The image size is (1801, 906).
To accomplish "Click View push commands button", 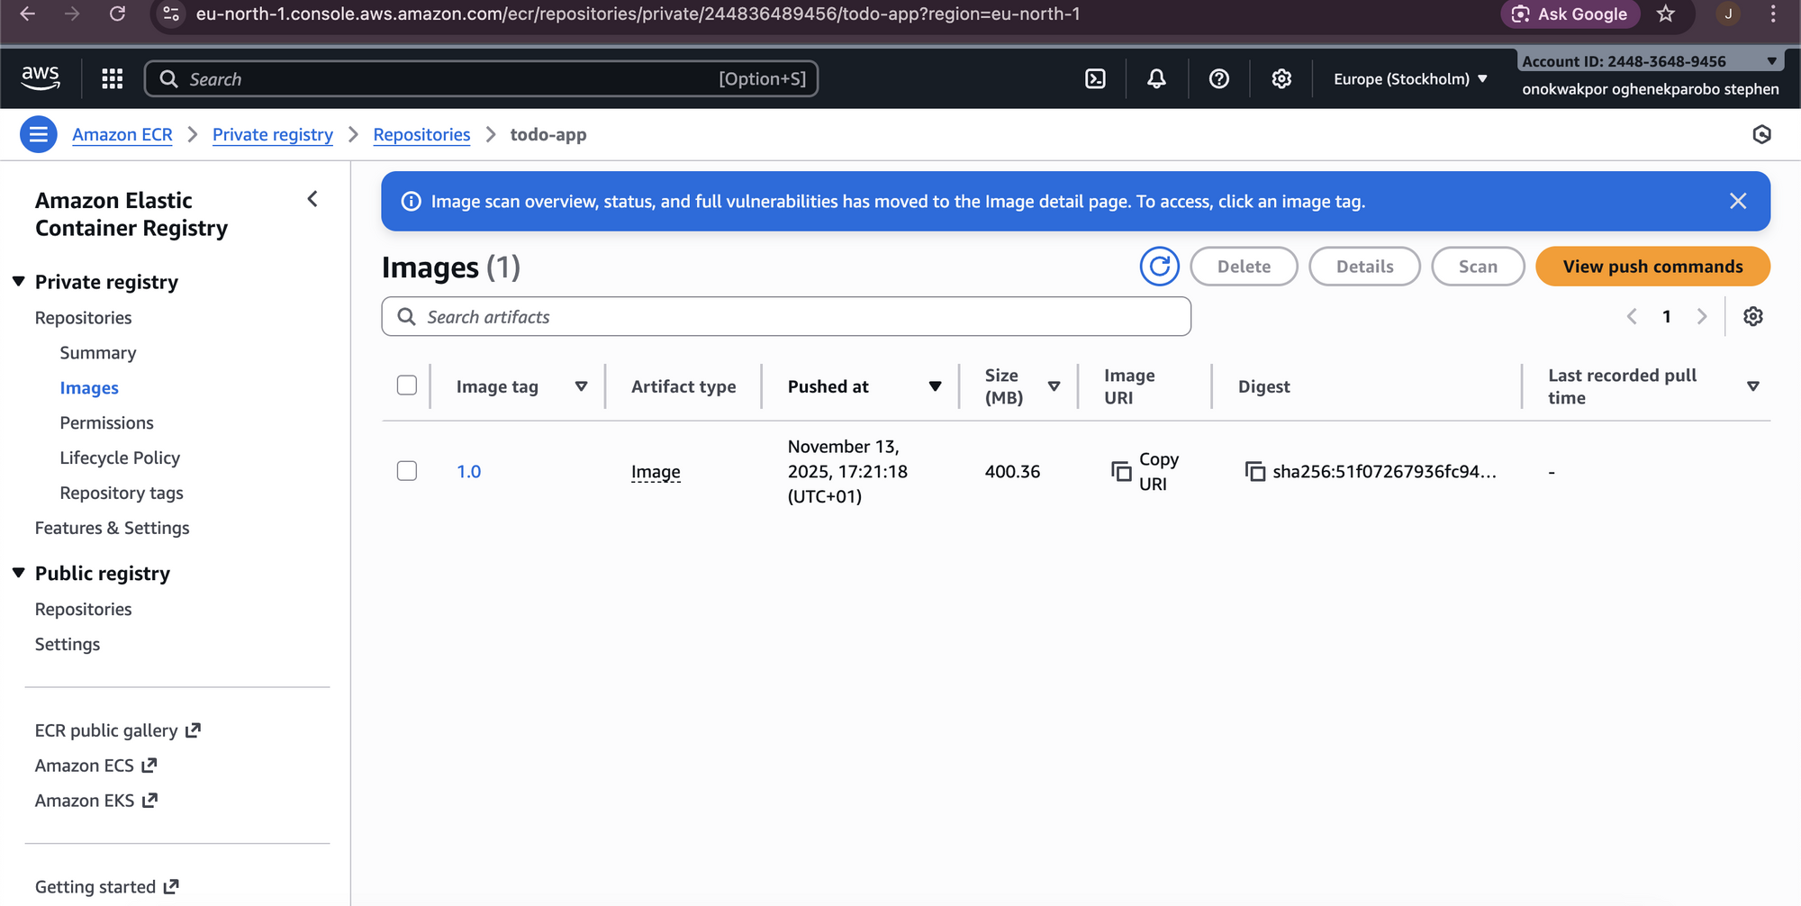I will (x=1652, y=267).
